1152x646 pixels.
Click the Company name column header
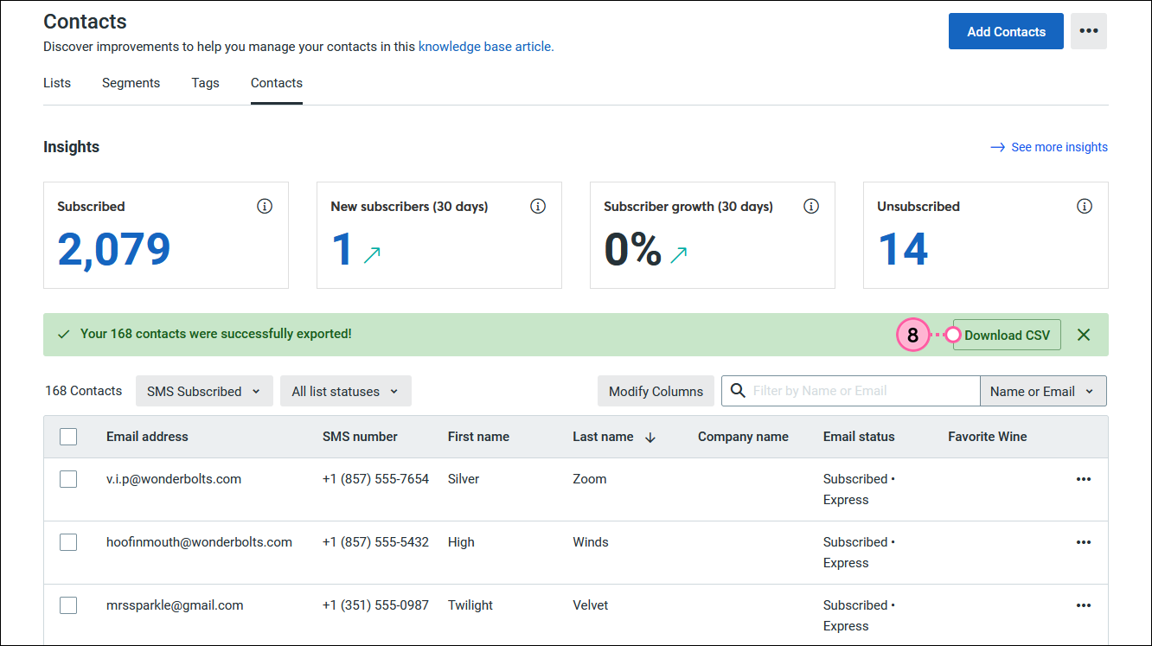tap(743, 437)
